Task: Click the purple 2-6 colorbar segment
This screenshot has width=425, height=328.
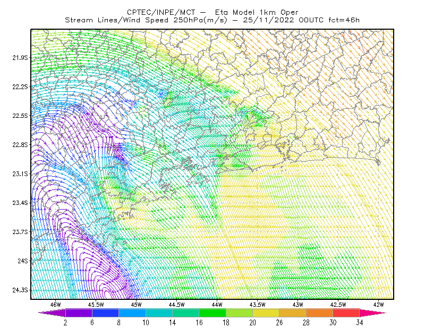Action: point(79,313)
